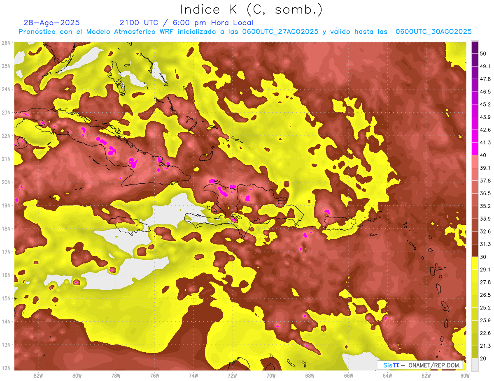The height and width of the screenshot is (381, 494).
Task: Click the colorbar value label 22.6
Action: 485,333
